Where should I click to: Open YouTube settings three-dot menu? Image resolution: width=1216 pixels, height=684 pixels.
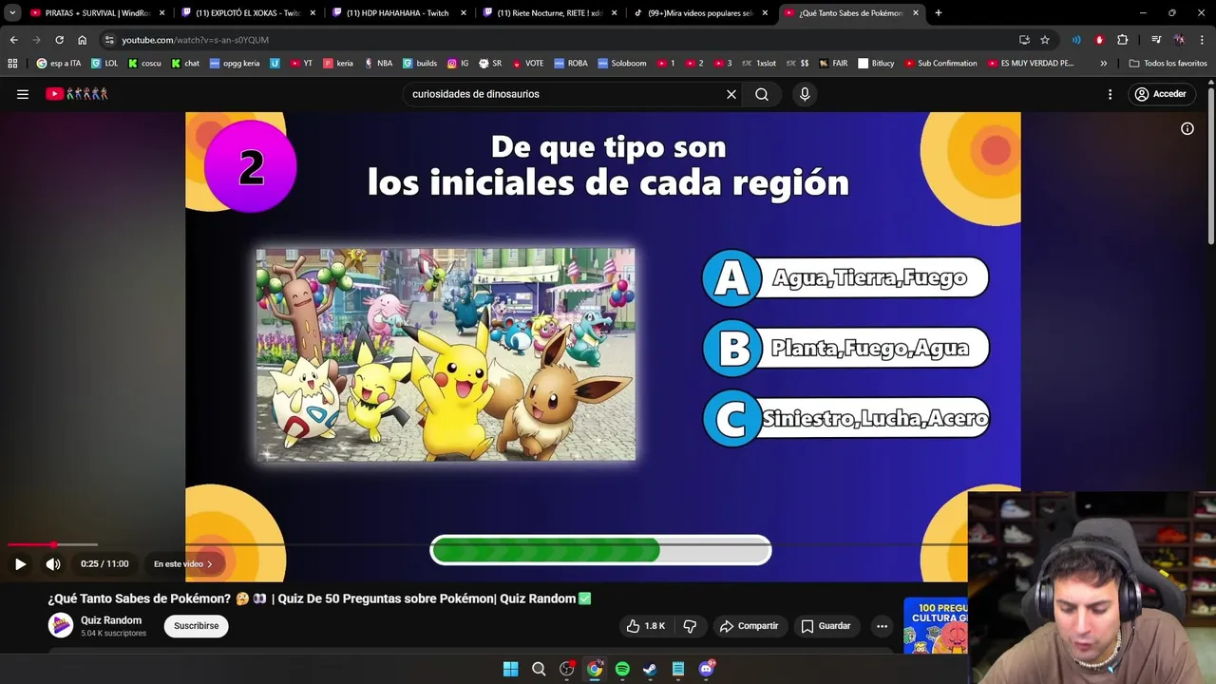1110,94
